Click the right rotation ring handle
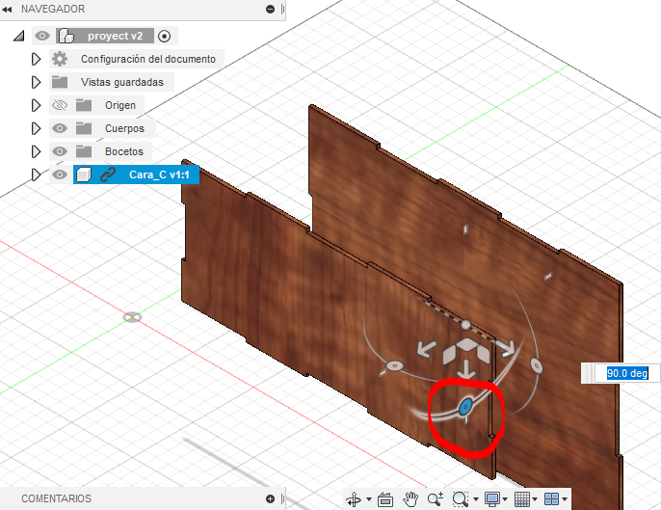 point(536,365)
